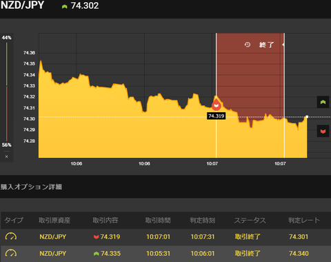
Task: Click the 取引原資産 column header
Action: point(54,220)
